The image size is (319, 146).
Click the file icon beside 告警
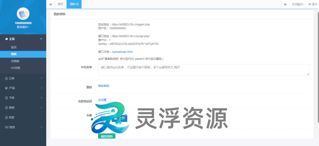6,117
